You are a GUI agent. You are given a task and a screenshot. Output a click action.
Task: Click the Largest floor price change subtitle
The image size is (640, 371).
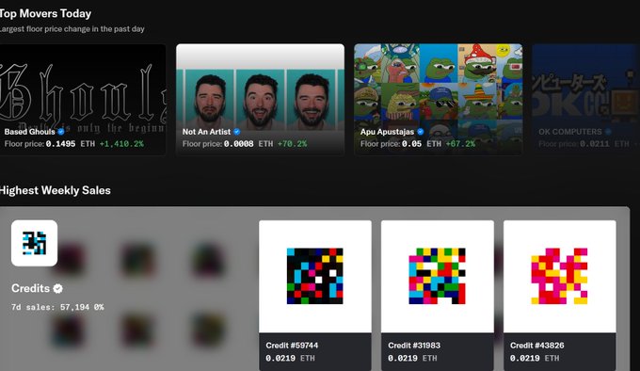[x=72, y=29]
